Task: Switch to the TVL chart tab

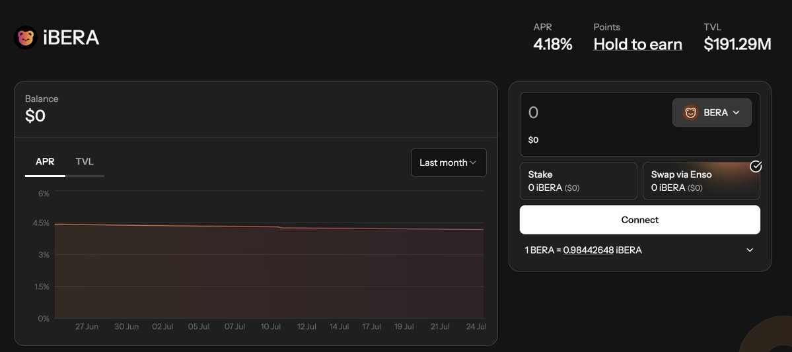Action: [85, 162]
